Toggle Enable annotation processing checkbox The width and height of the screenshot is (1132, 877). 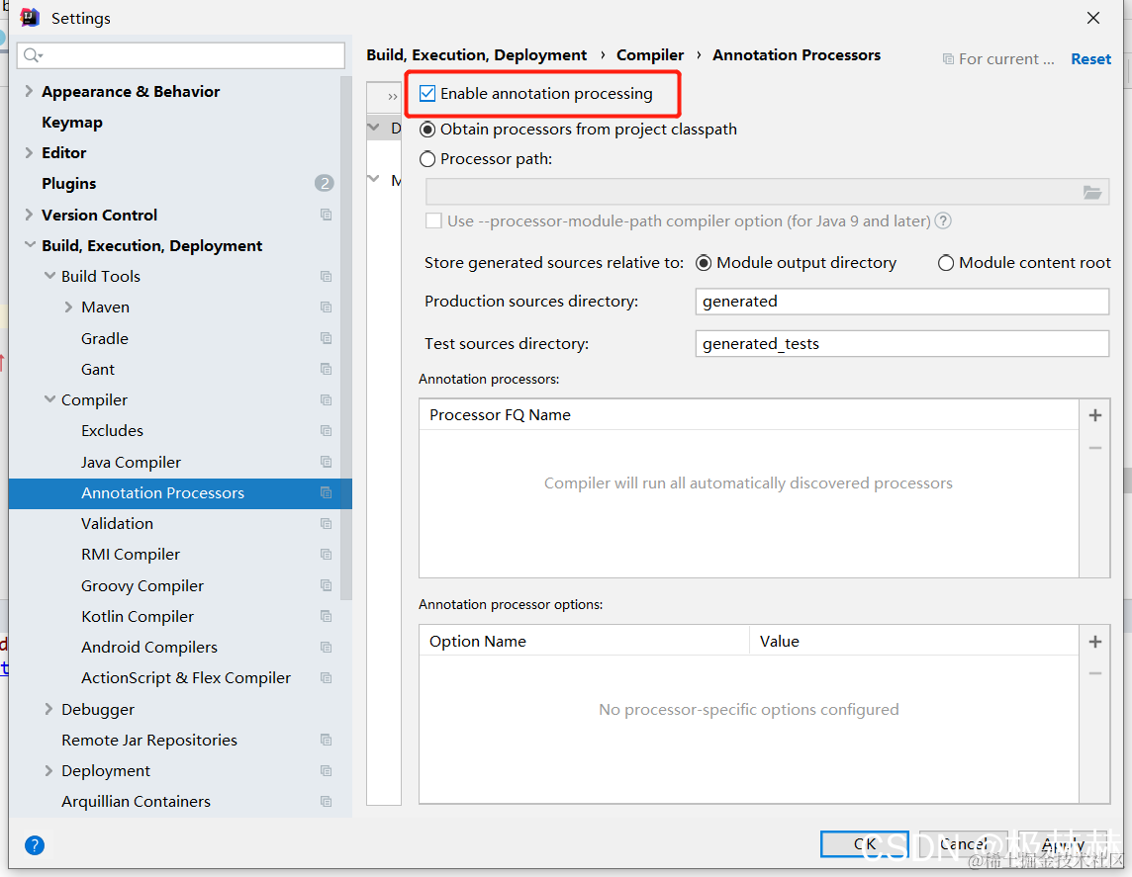point(427,93)
